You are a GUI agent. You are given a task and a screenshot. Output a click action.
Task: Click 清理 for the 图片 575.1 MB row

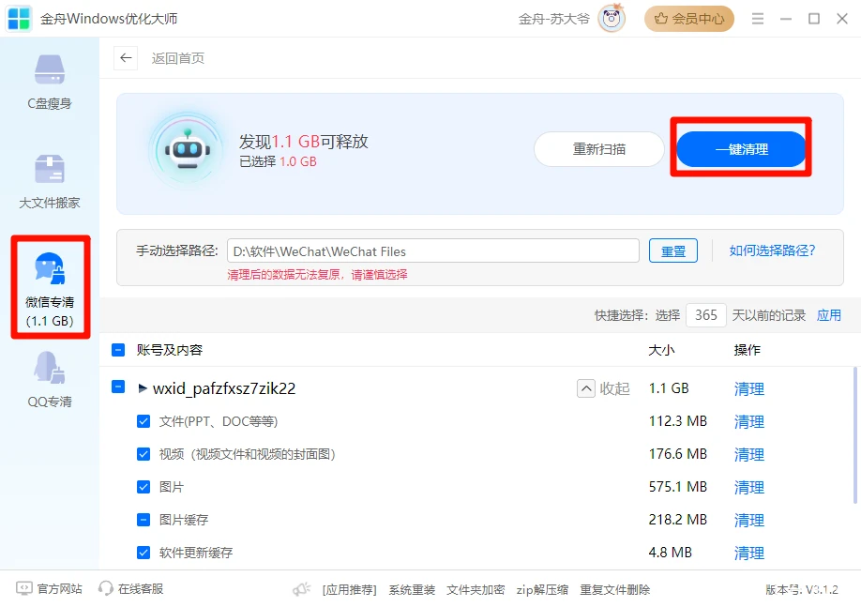pyautogui.click(x=749, y=487)
